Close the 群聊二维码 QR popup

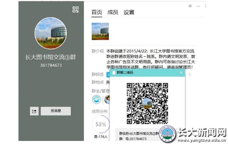coord(181,73)
